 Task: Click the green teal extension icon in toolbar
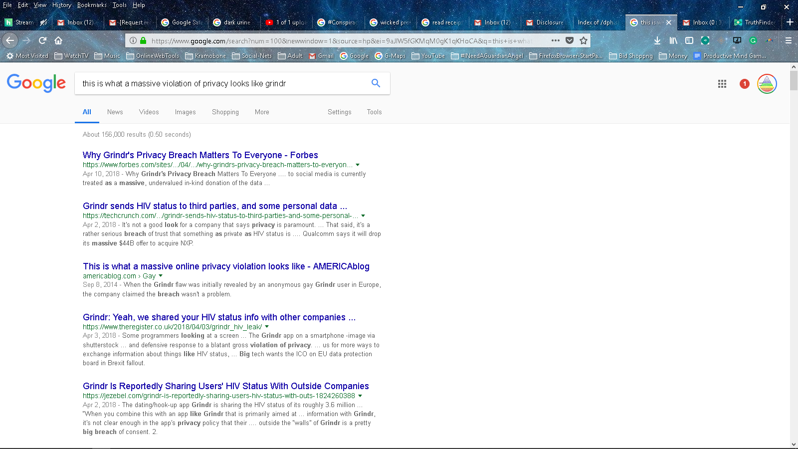pos(705,40)
